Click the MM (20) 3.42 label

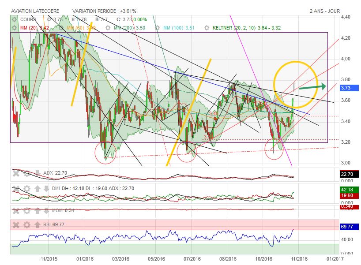click(34, 28)
